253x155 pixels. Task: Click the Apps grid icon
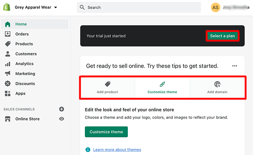click(x=8, y=93)
